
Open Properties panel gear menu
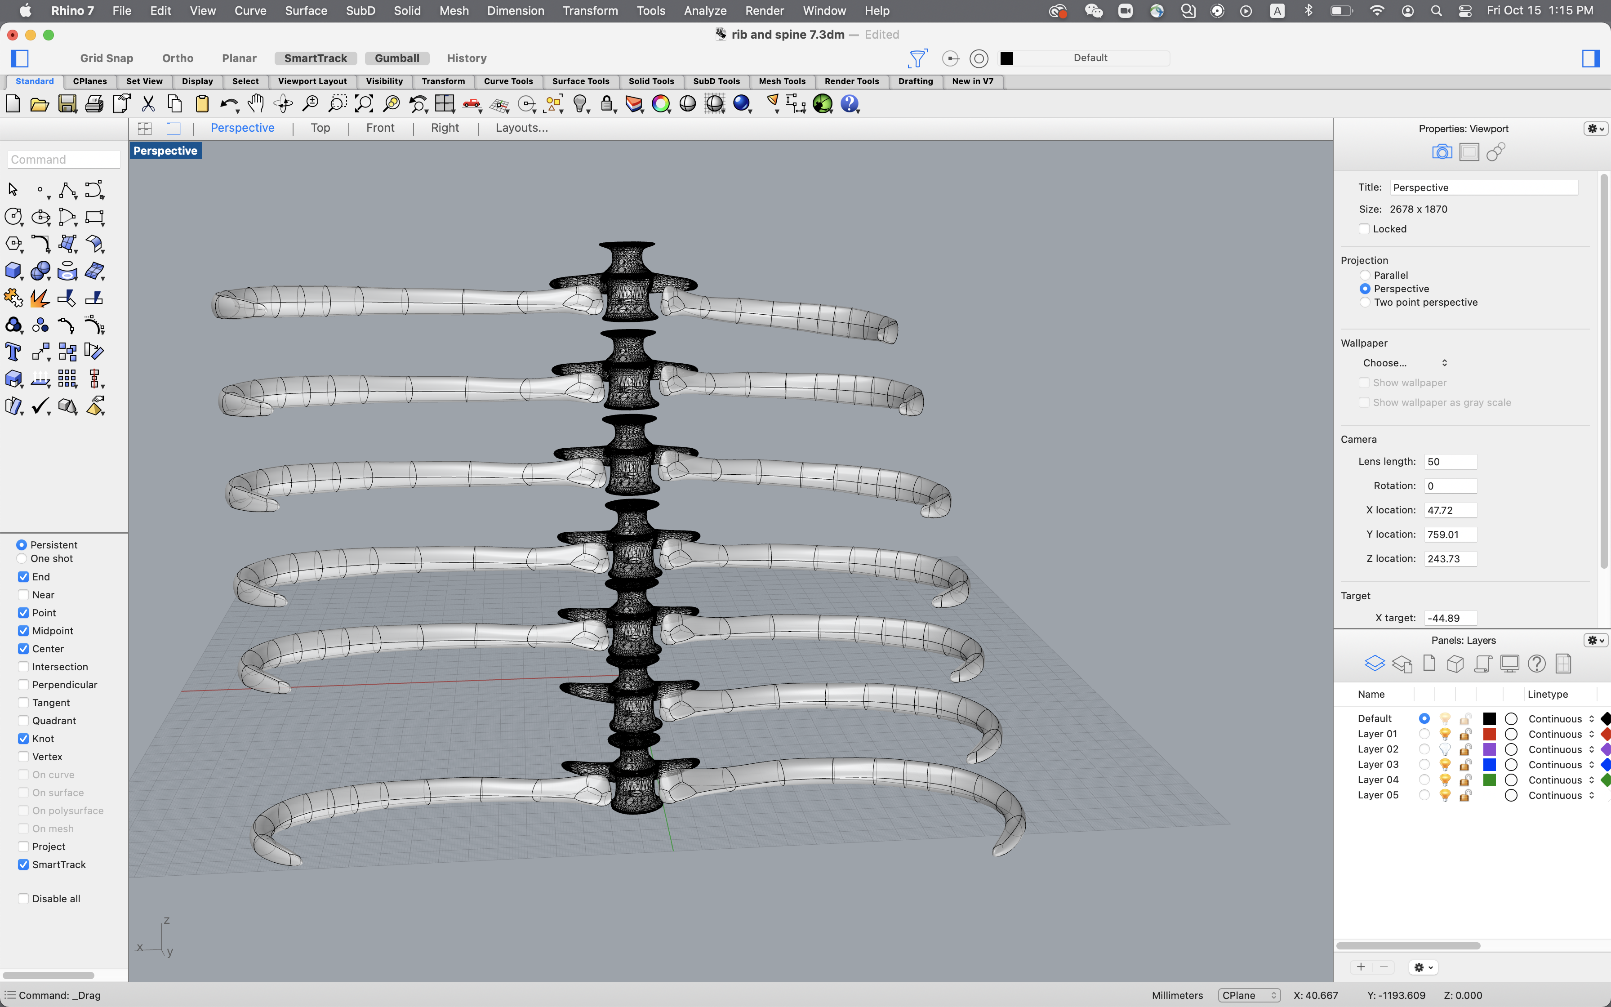point(1596,129)
